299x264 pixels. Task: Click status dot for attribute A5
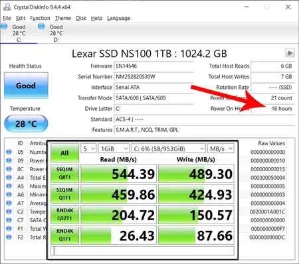[x=9, y=186]
